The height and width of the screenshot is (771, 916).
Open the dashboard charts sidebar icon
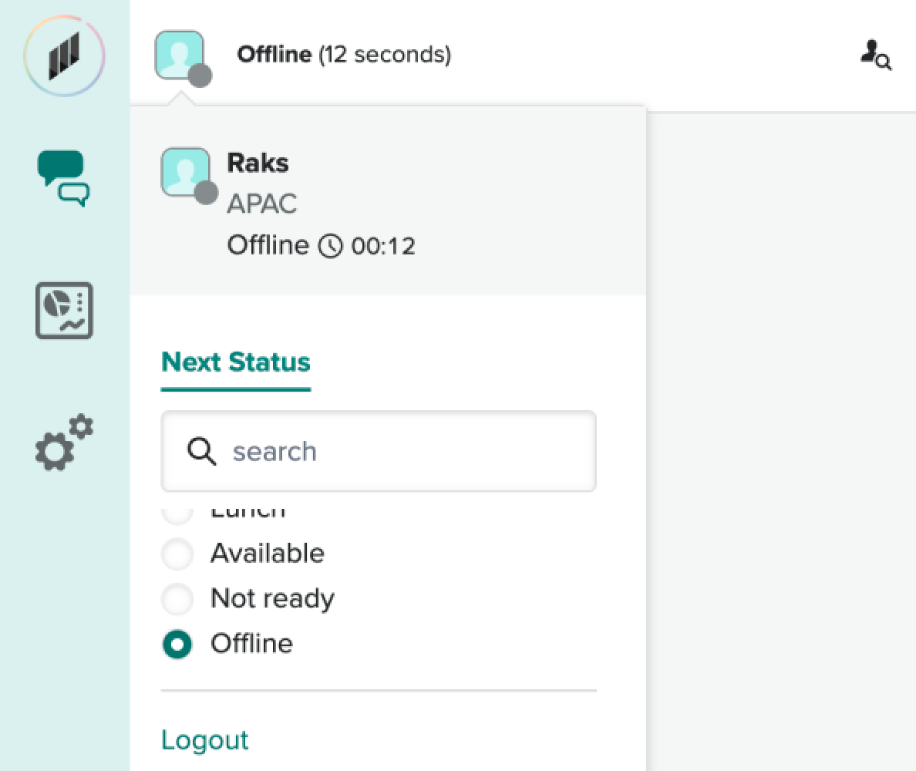[x=64, y=311]
